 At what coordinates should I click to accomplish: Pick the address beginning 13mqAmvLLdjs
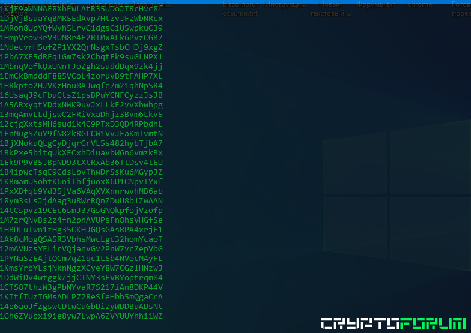pos(81,114)
